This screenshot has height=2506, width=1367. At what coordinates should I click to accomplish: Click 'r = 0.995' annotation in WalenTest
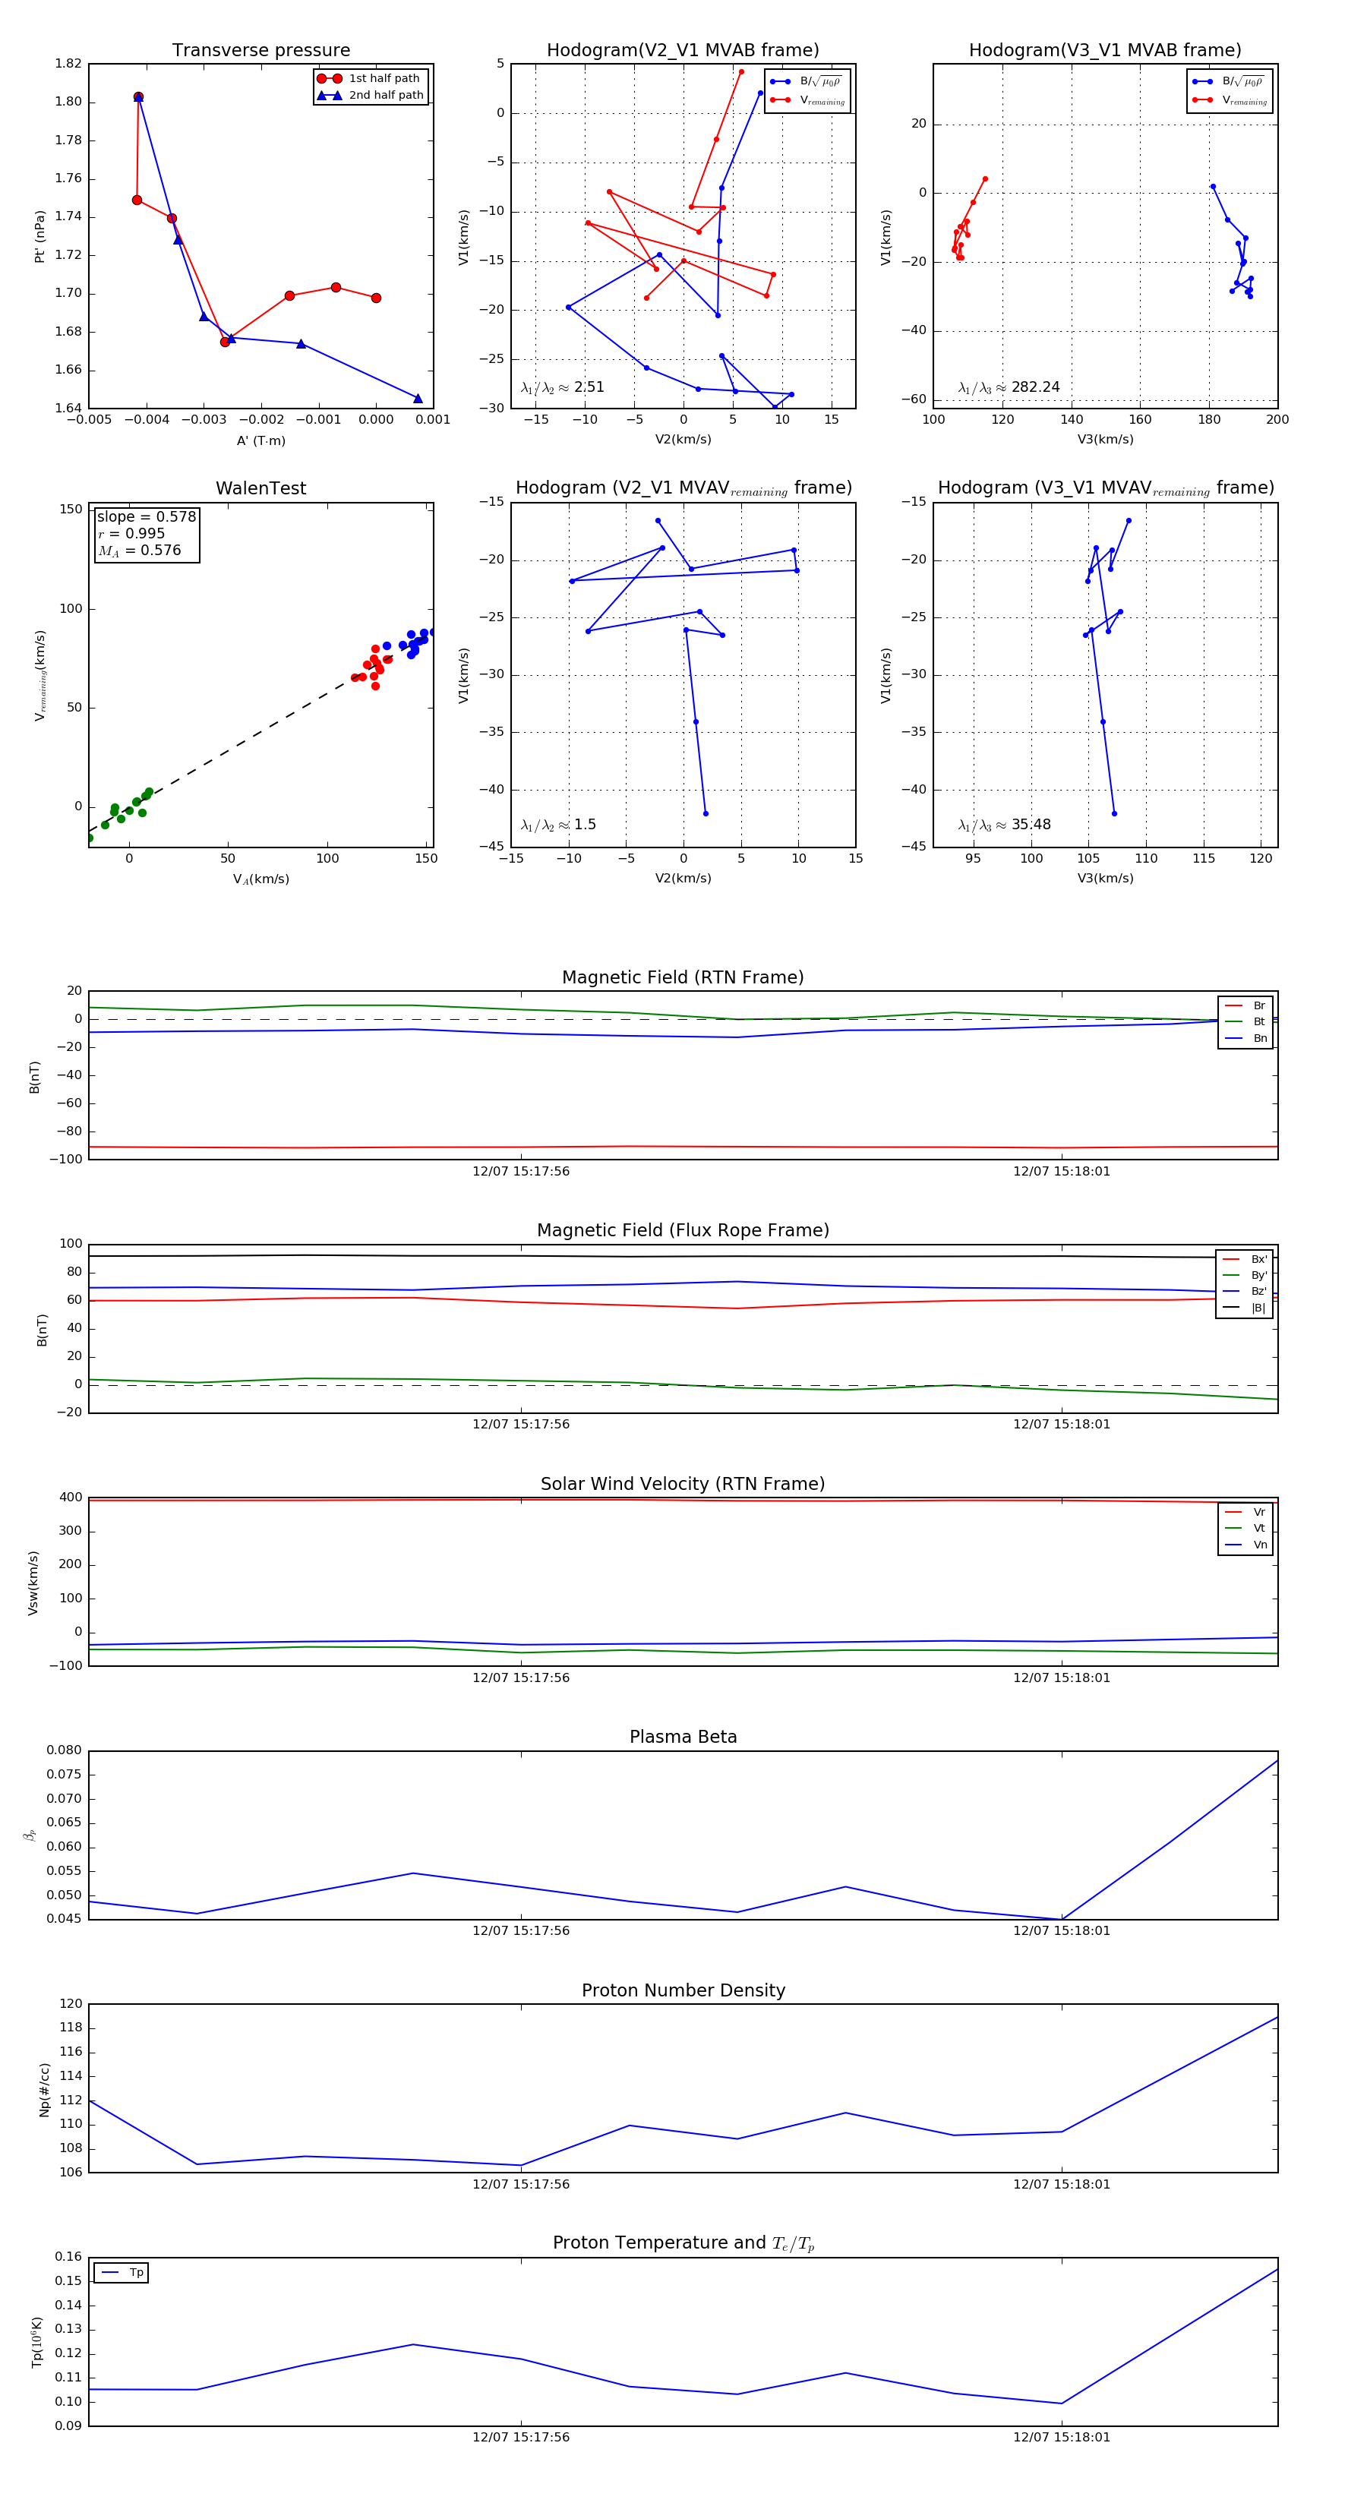pyautogui.click(x=131, y=533)
